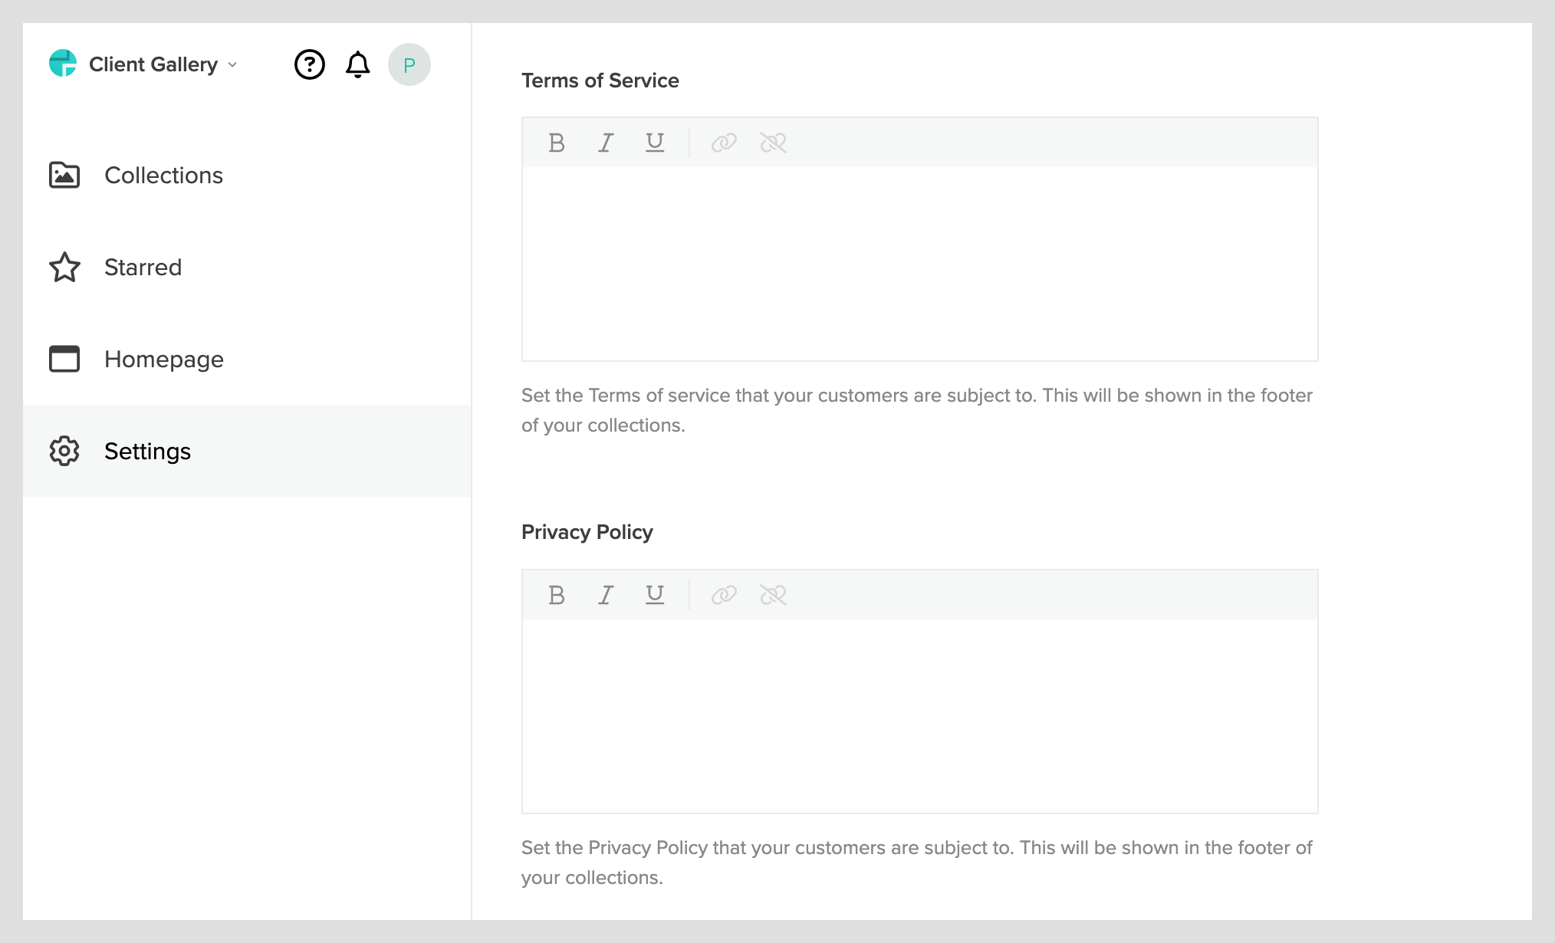
Task: Click inside Terms of Service text area
Action: pos(919,263)
